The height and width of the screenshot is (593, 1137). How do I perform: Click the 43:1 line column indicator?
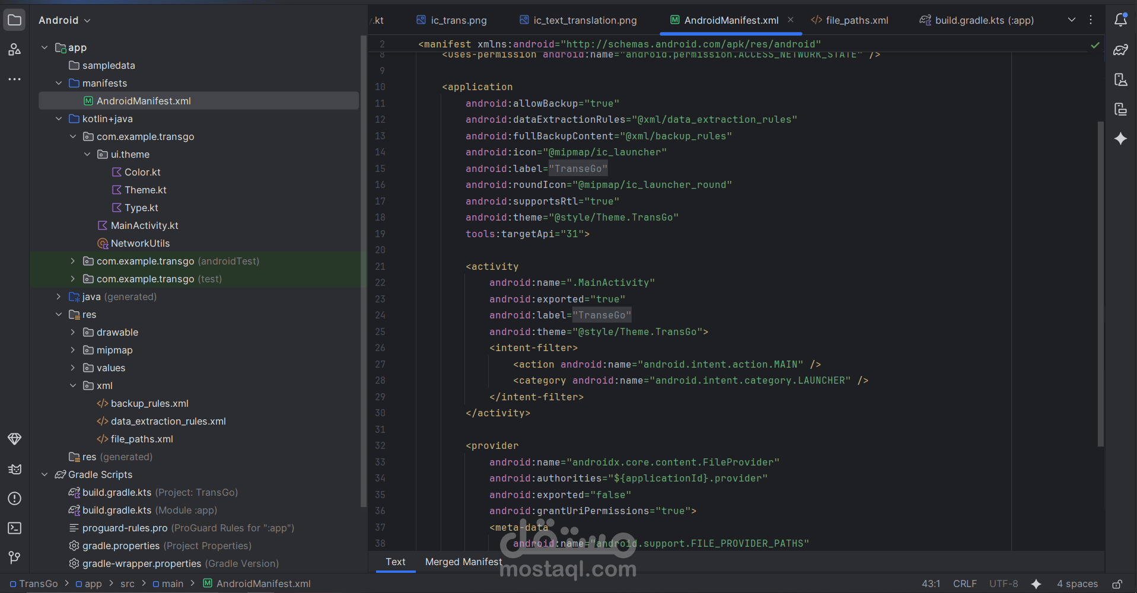click(x=931, y=584)
